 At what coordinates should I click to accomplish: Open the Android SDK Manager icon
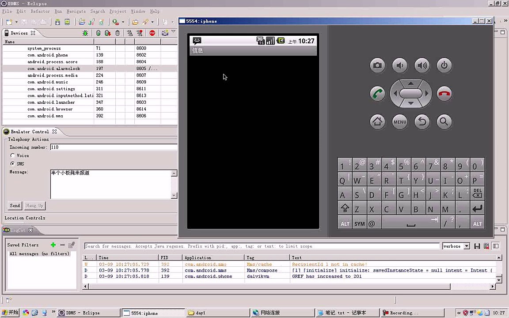pyautogui.click(x=57, y=22)
